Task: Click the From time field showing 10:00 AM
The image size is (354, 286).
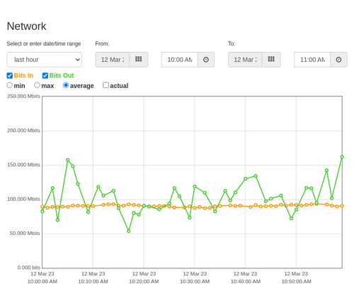Action: 180,60
